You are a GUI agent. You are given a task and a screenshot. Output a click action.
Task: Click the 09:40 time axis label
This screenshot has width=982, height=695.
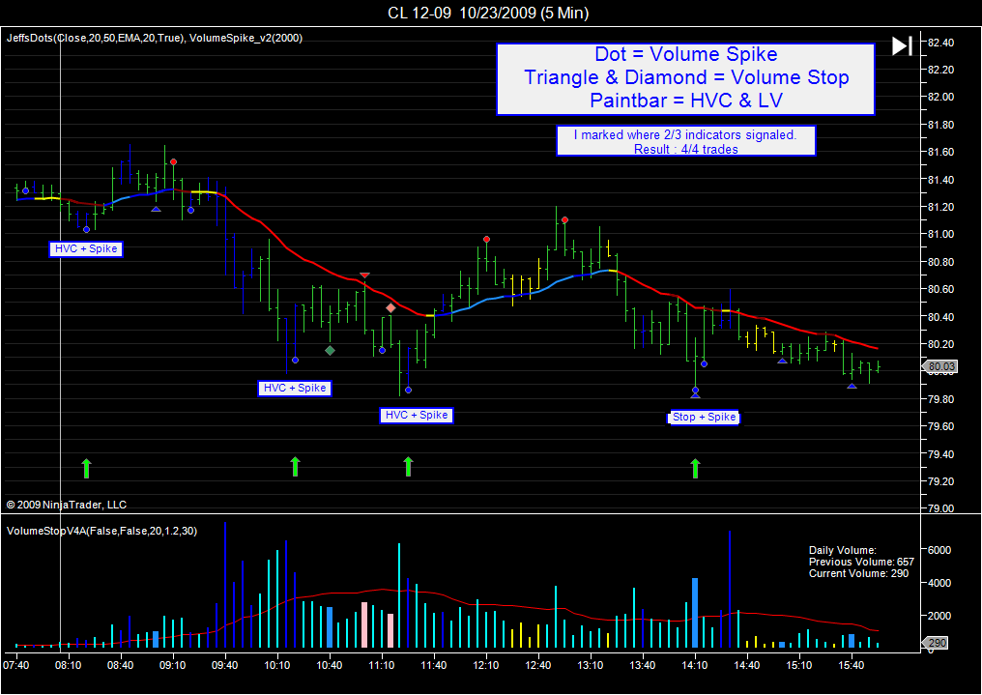[x=224, y=665]
